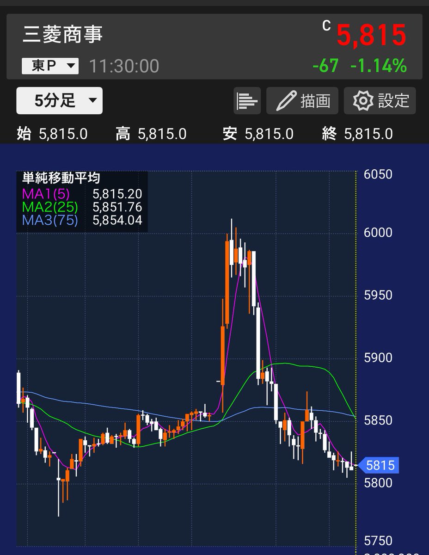Click the 6050 price axis label
The image size is (429, 555).
(378, 174)
